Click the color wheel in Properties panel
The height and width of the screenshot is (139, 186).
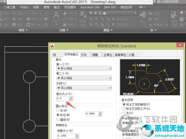[x=181, y=13]
